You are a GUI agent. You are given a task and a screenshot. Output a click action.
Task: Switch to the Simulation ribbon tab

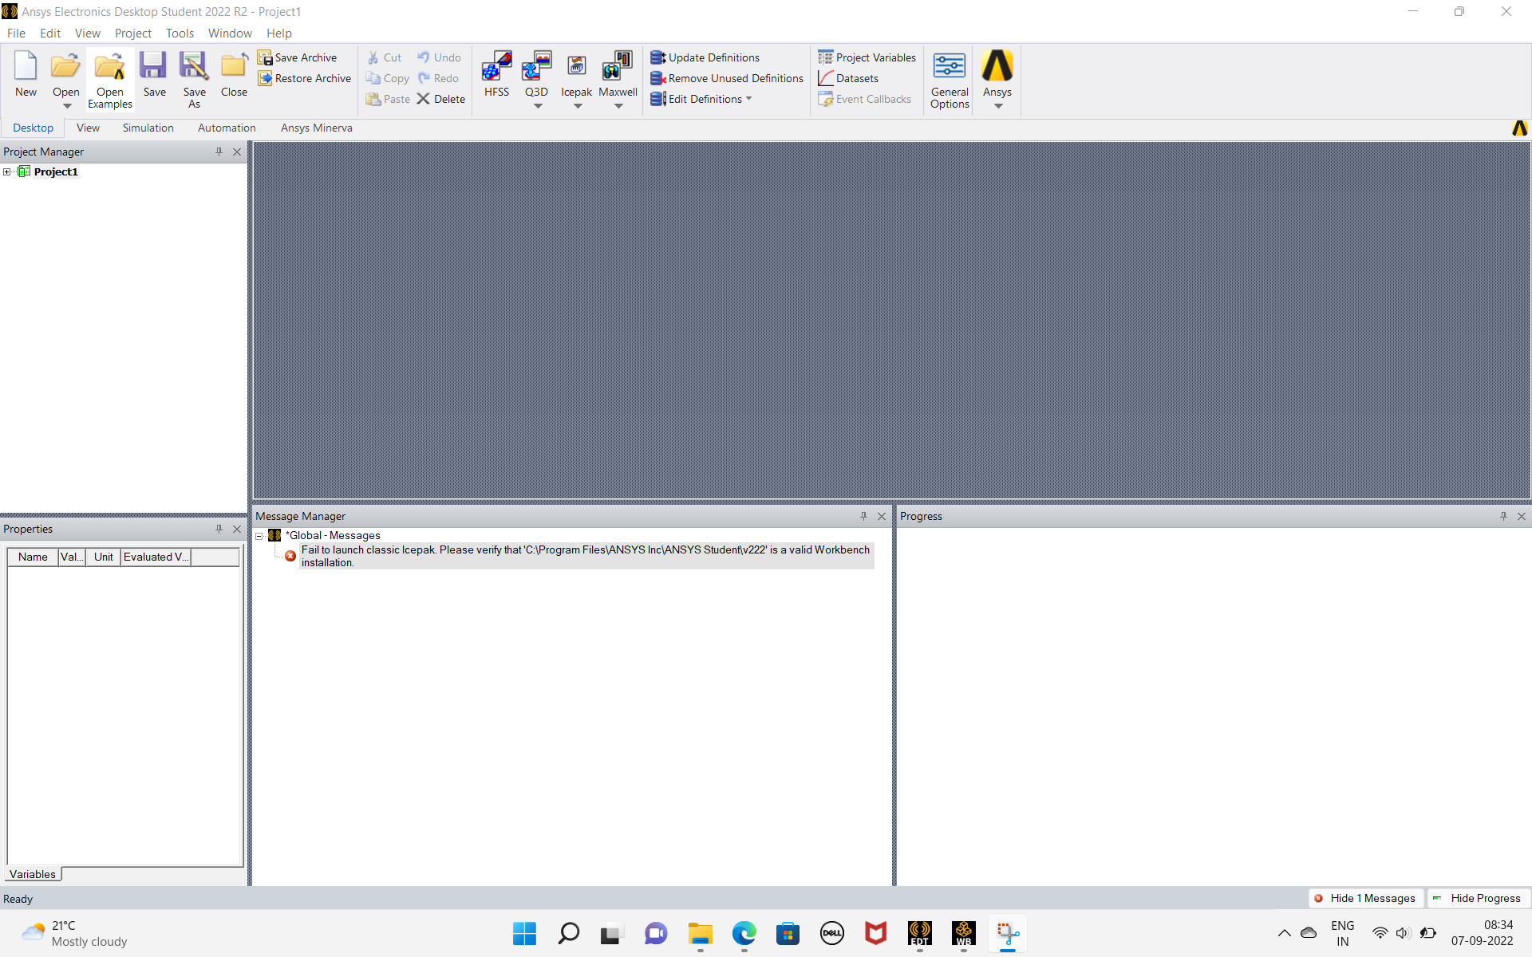click(148, 128)
